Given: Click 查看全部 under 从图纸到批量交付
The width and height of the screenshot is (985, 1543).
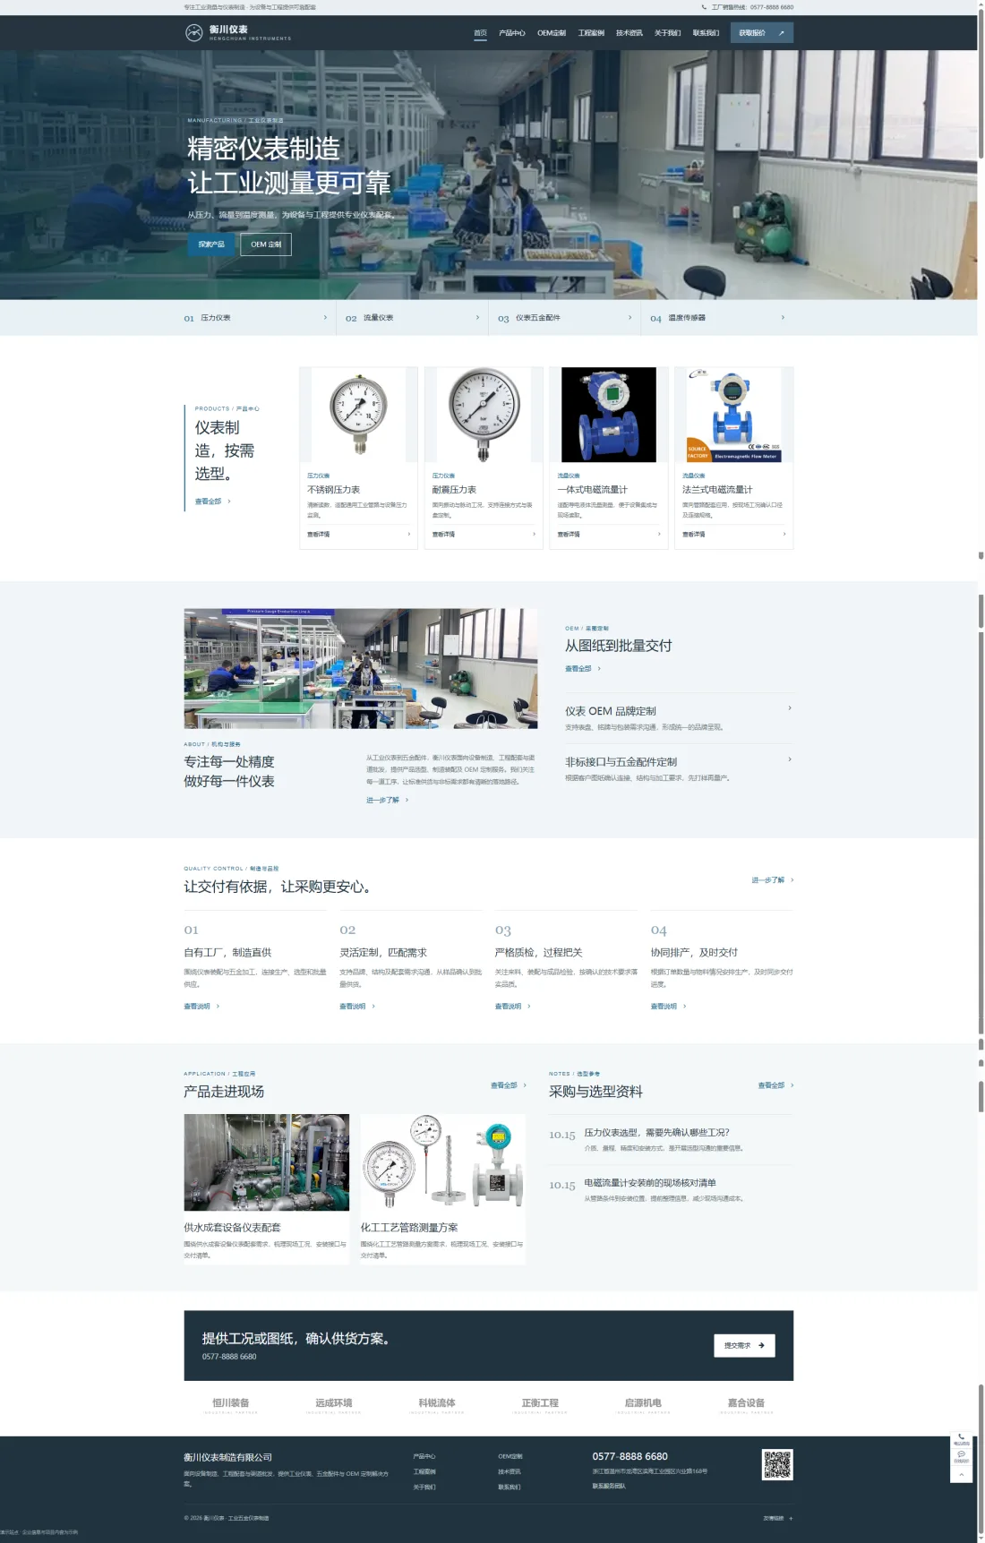Looking at the screenshot, I should tap(583, 669).
